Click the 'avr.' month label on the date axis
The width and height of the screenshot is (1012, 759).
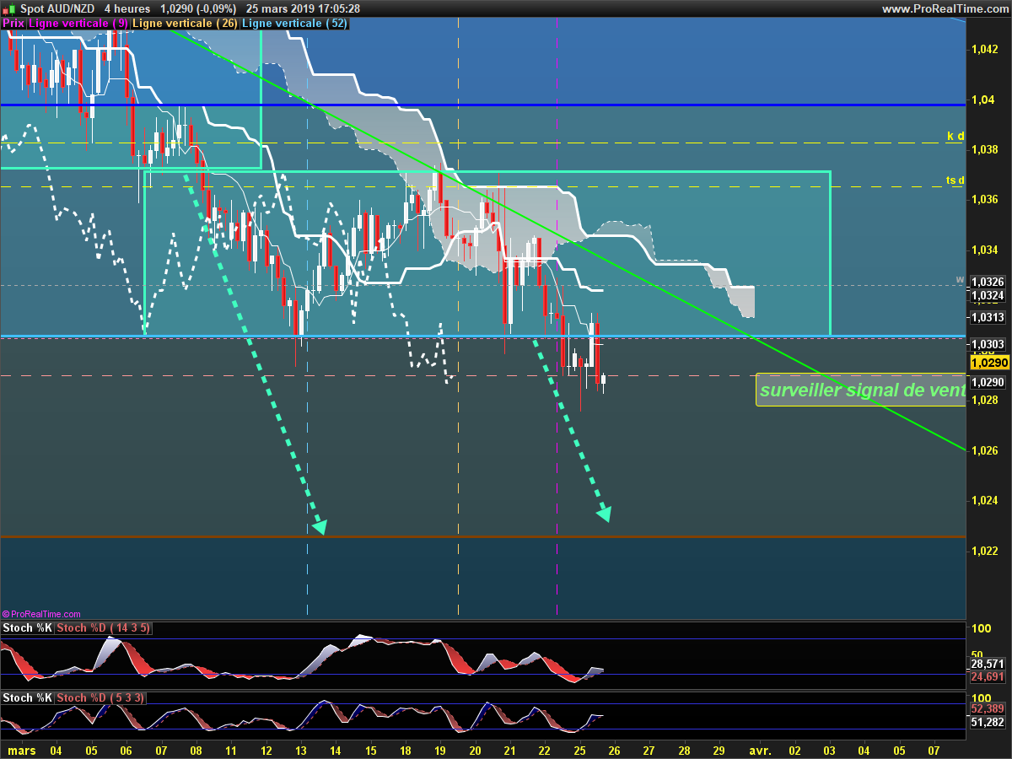point(760,749)
